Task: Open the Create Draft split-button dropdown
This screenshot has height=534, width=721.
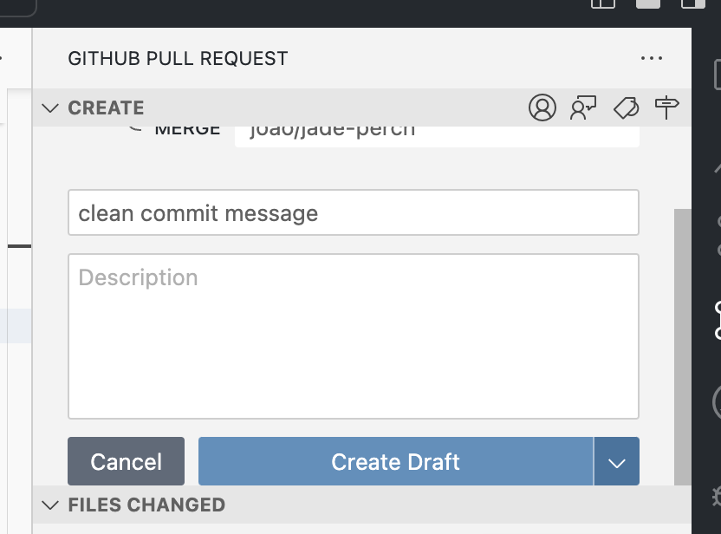Action: pos(616,461)
